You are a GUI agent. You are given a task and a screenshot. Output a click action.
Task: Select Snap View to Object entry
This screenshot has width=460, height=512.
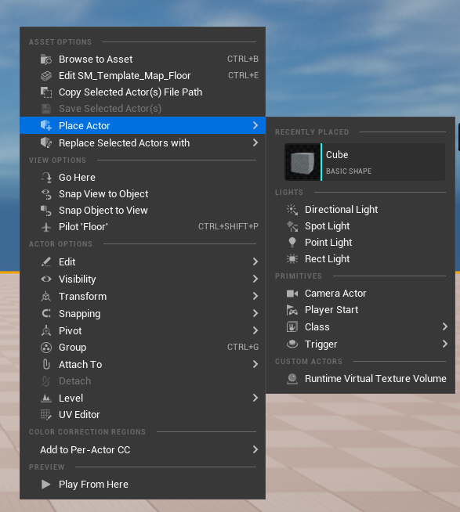[x=143, y=194]
